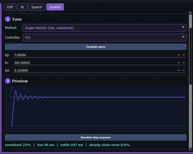The image size is (193, 154).
Task: Click the 'settle 697 ms' text
Action: coord(72,145)
